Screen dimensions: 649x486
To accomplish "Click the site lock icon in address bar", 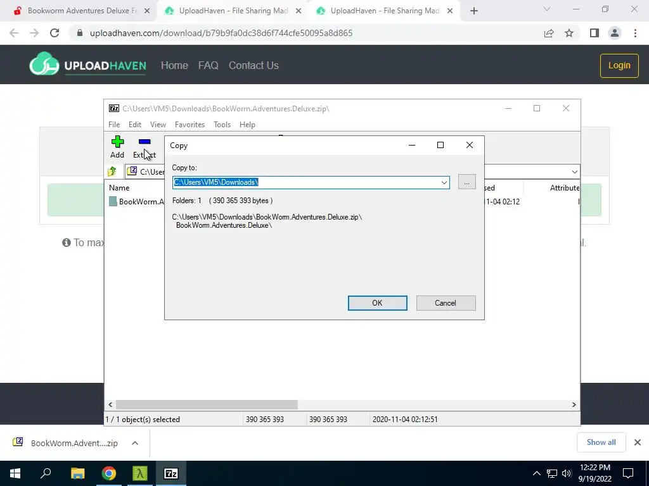I will pos(80,33).
